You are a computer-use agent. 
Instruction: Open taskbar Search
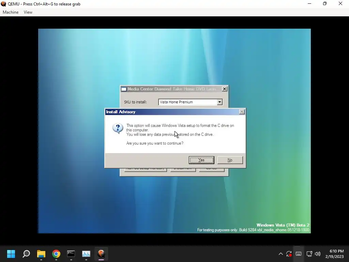[26, 254]
